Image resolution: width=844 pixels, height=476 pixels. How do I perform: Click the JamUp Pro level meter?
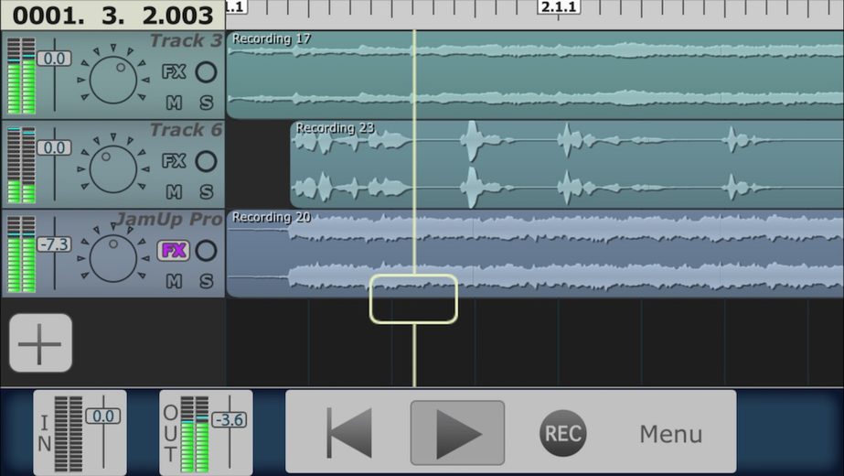22,254
